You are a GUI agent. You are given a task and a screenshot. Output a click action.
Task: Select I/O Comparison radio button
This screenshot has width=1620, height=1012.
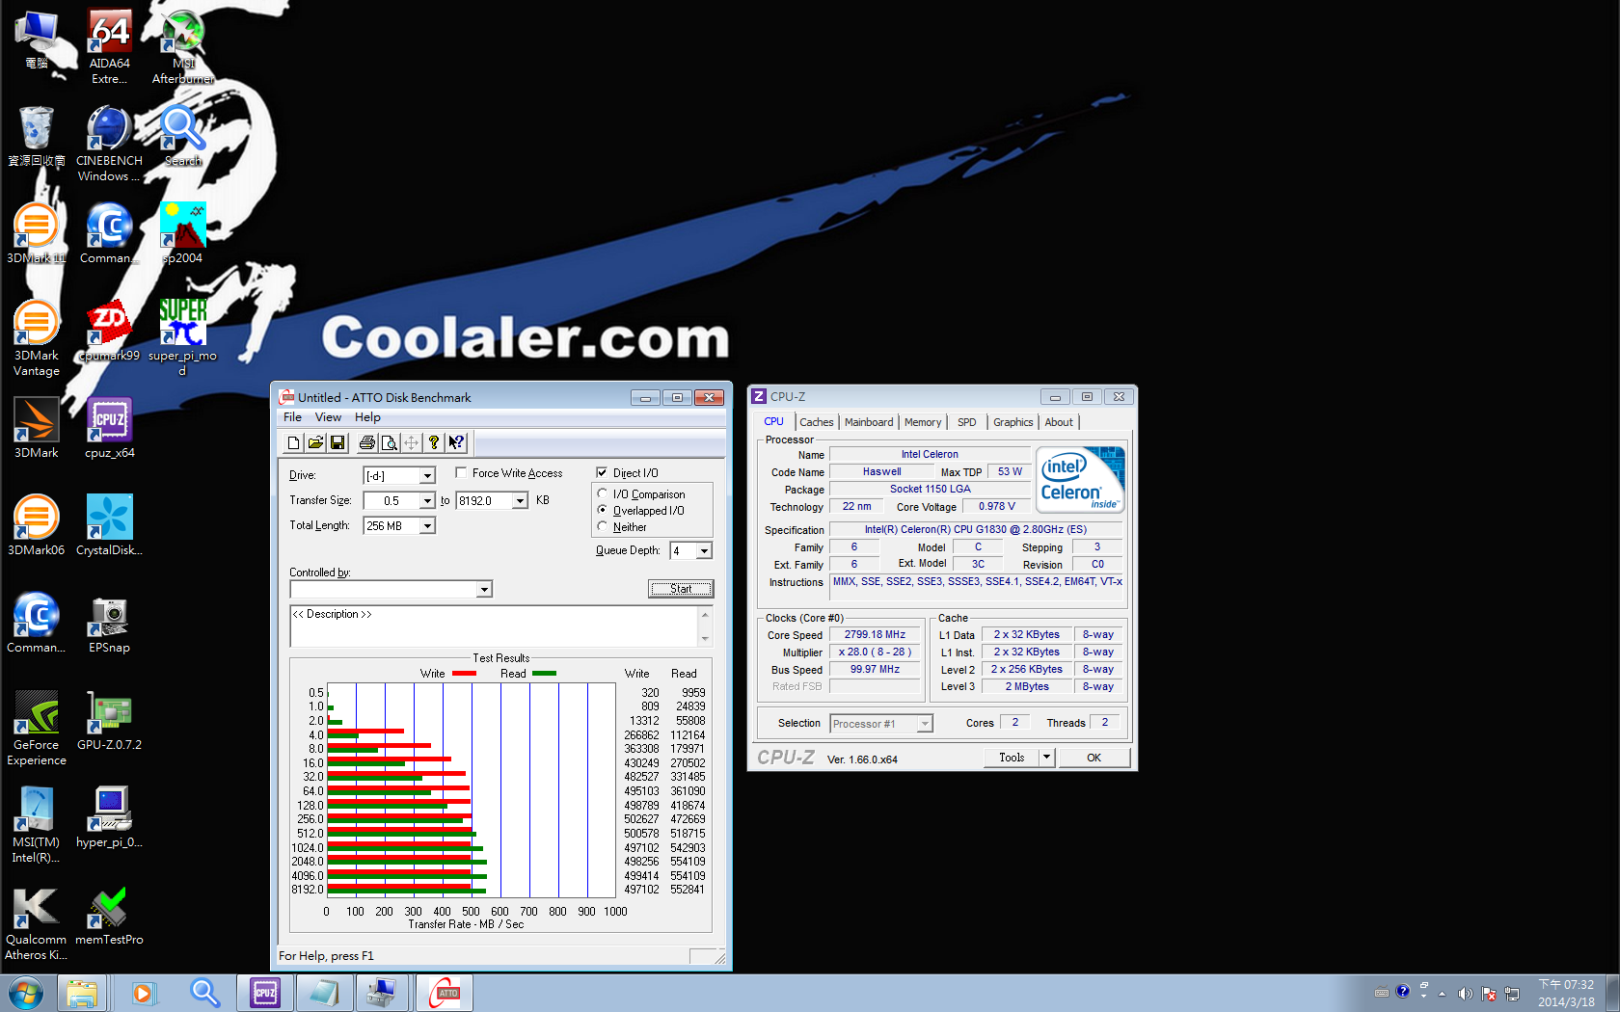pos(603,493)
